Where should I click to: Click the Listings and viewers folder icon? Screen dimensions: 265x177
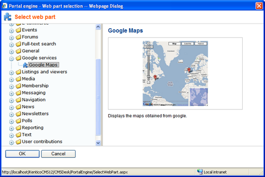pos(18,72)
